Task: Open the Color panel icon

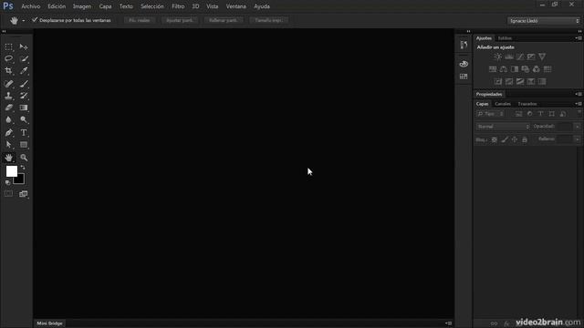Action: 464,64
